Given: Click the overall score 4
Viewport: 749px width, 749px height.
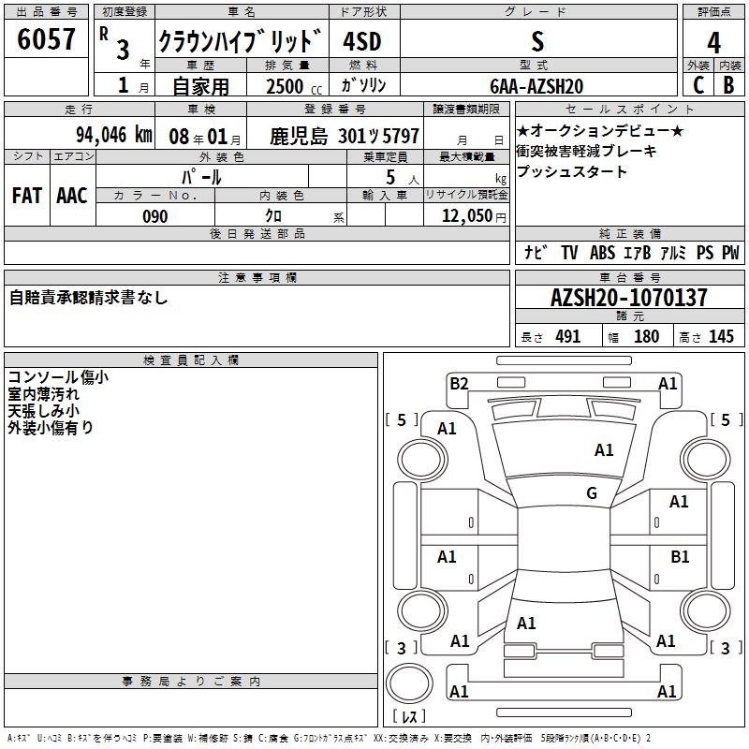Looking at the screenshot, I should point(713,42).
